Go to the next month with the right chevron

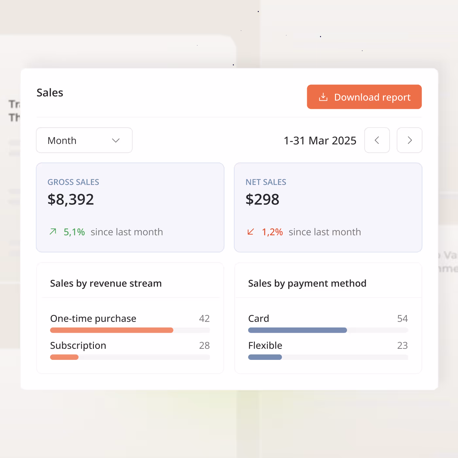click(410, 140)
